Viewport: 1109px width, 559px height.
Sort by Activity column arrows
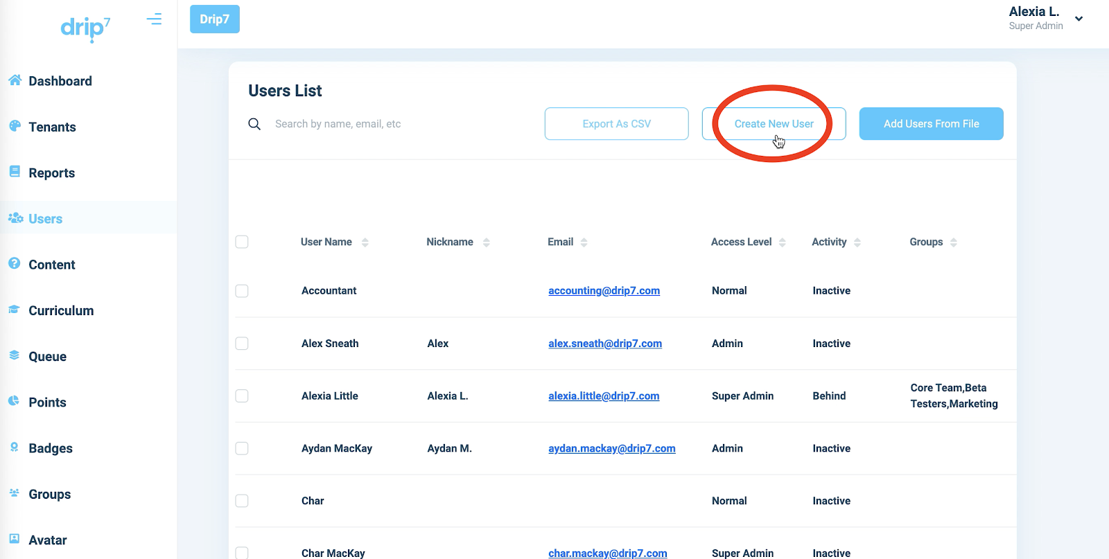pos(857,242)
